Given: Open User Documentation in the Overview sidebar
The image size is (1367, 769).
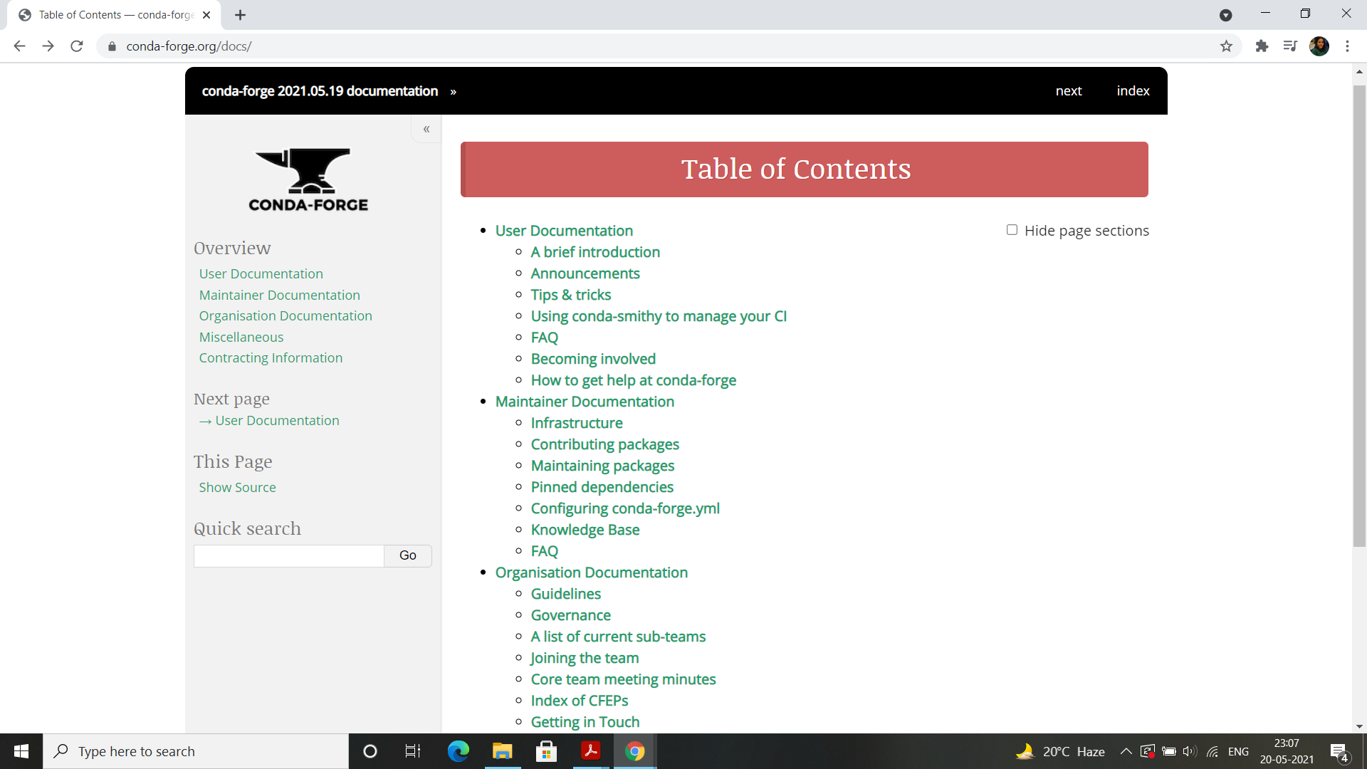Looking at the screenshot, I should 261,274.
